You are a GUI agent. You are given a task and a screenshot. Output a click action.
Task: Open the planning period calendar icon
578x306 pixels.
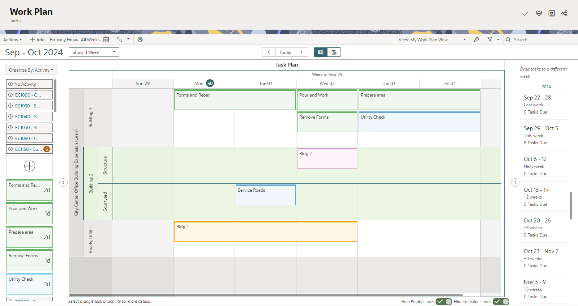pyautogui.click(x=106, y=39)
